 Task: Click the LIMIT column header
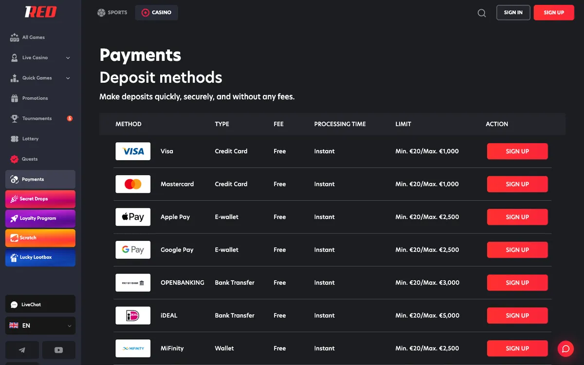click(403, 124)
